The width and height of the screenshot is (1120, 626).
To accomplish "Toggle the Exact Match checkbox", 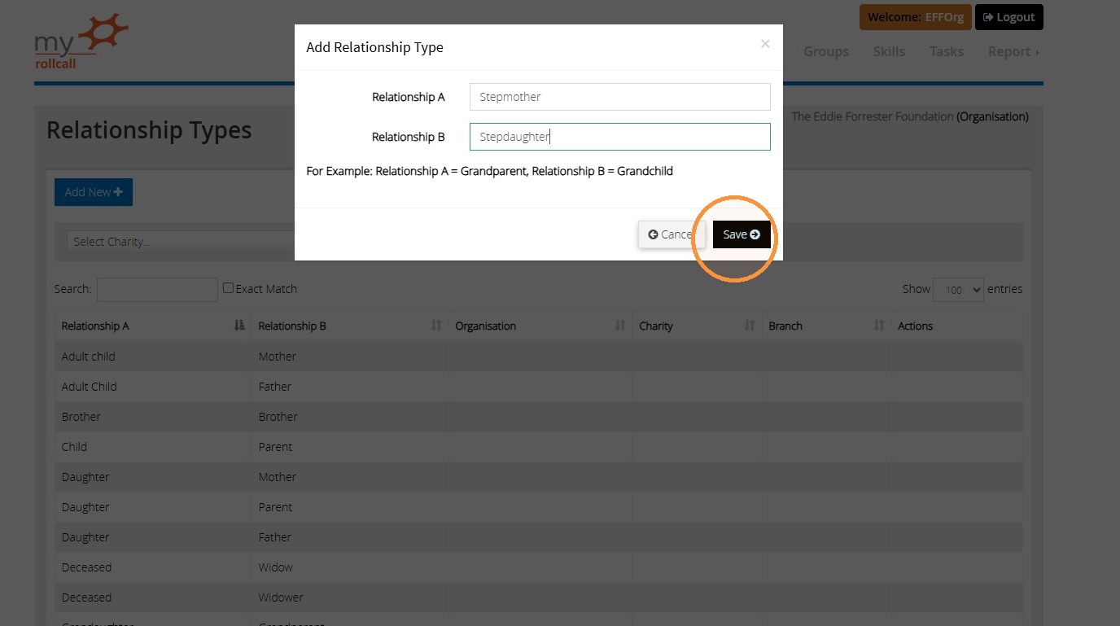I will pos(229,287).
